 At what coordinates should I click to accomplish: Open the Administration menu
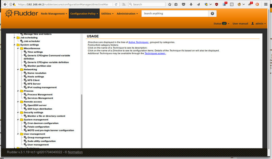[127, 14]
